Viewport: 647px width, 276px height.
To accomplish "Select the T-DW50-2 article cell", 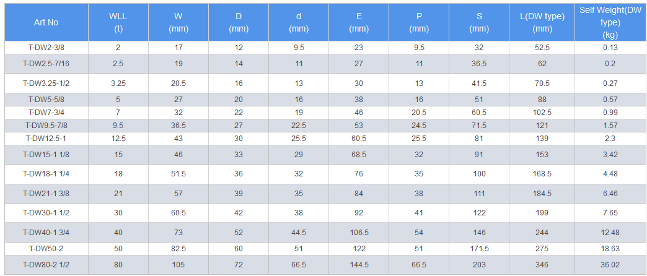I will [x=46, y=249].
